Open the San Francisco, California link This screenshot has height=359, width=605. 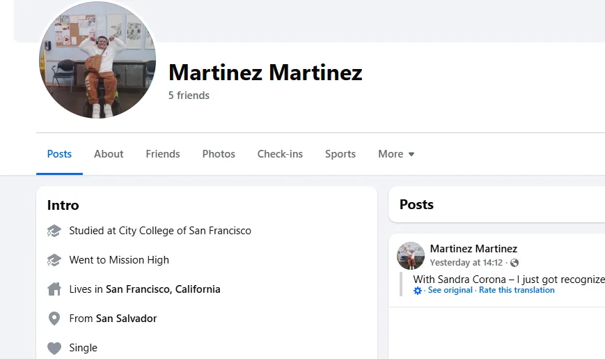click(x=163, y=289)
